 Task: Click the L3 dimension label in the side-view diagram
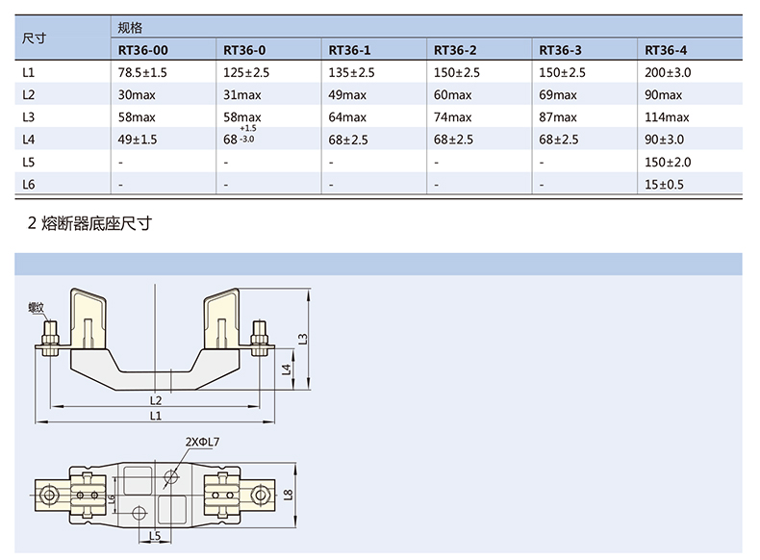point(302,339)
